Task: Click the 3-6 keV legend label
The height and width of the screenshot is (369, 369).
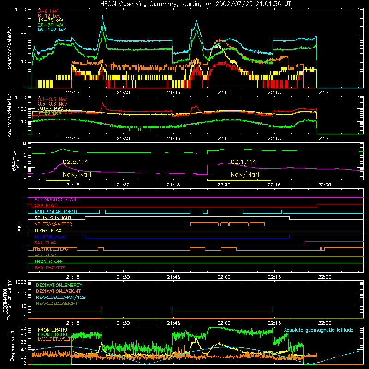Action: click(48, 11)
